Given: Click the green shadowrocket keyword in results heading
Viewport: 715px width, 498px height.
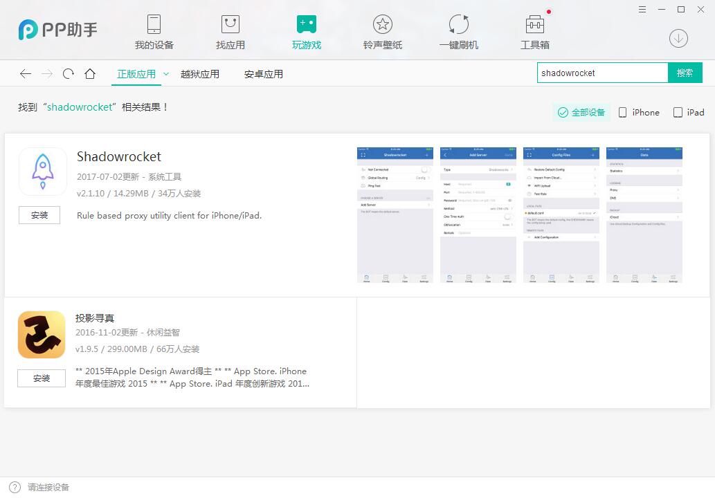Looking at the screenshot, I should click(80, 107).
